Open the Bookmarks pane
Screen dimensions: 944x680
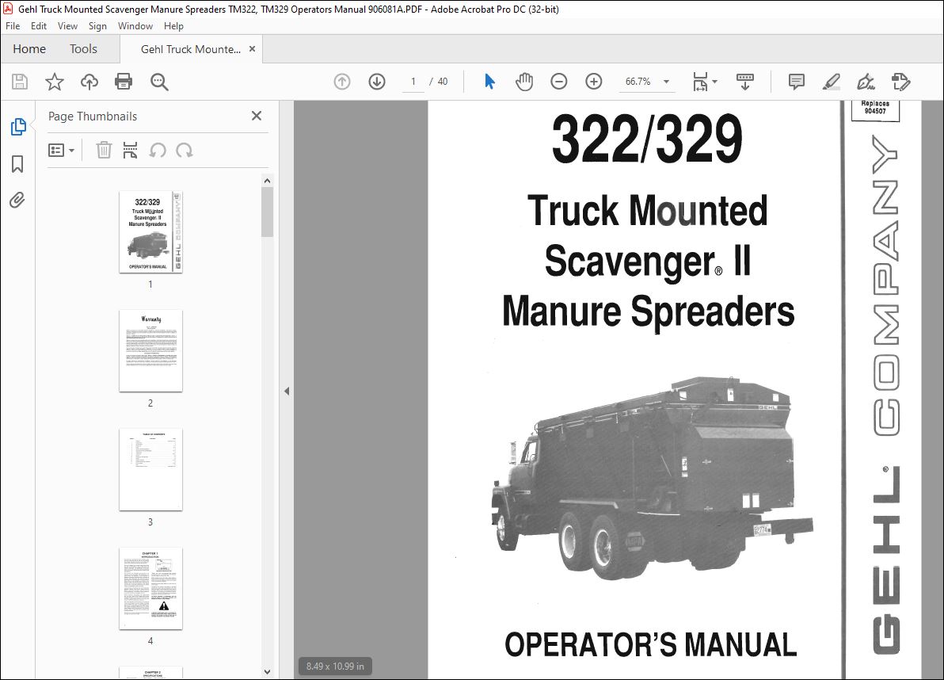pyautogui.click(x=17, y=164)
